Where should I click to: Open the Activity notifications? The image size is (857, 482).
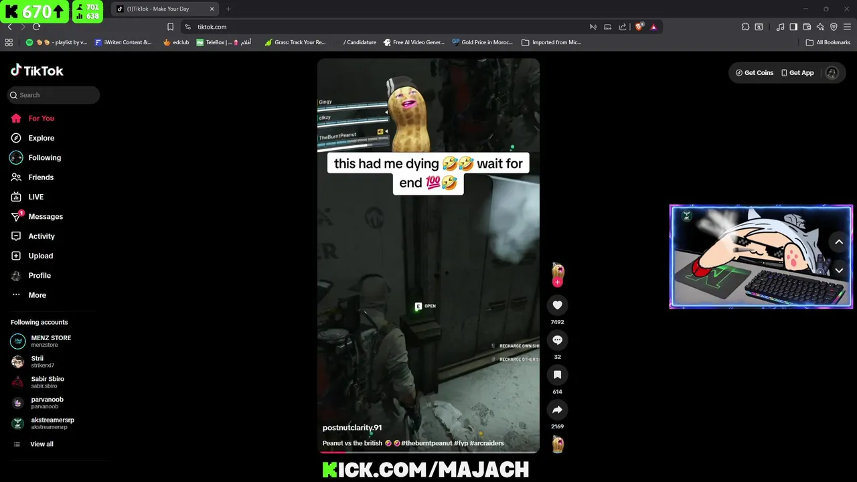(x=33, y=236)
